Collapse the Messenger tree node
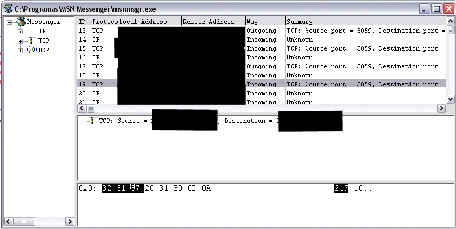The height and width of the screenshot is (229, 456). coord(9,22)
